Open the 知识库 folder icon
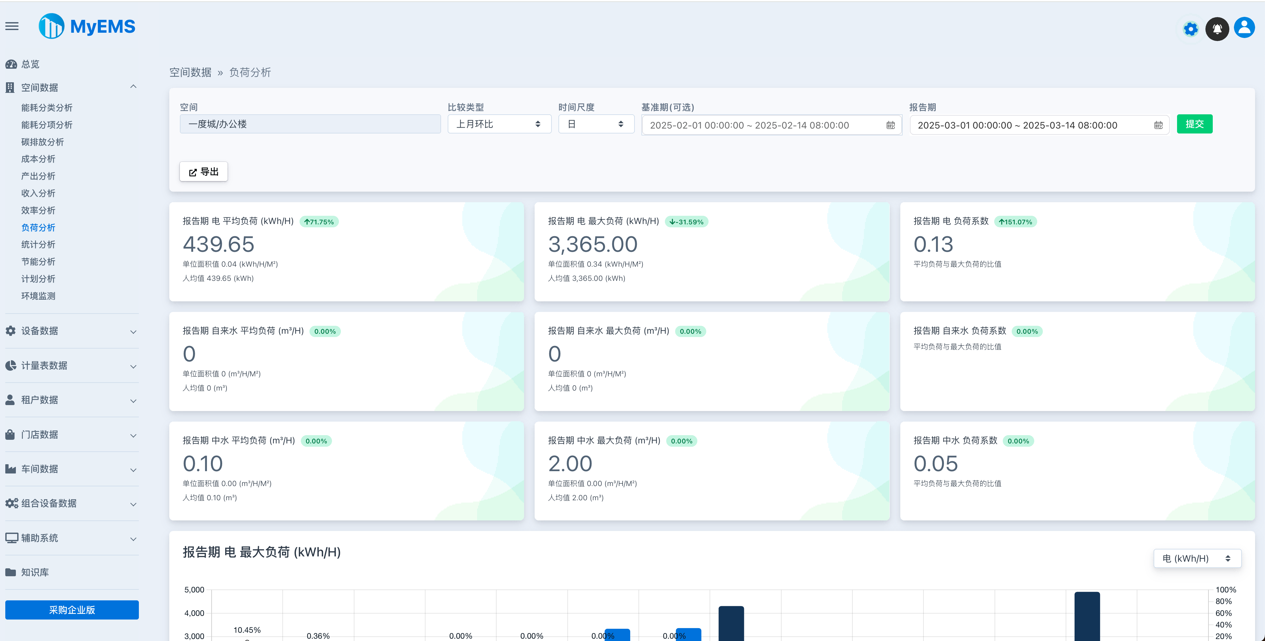 pyautogui.click(x=10, y=572)
